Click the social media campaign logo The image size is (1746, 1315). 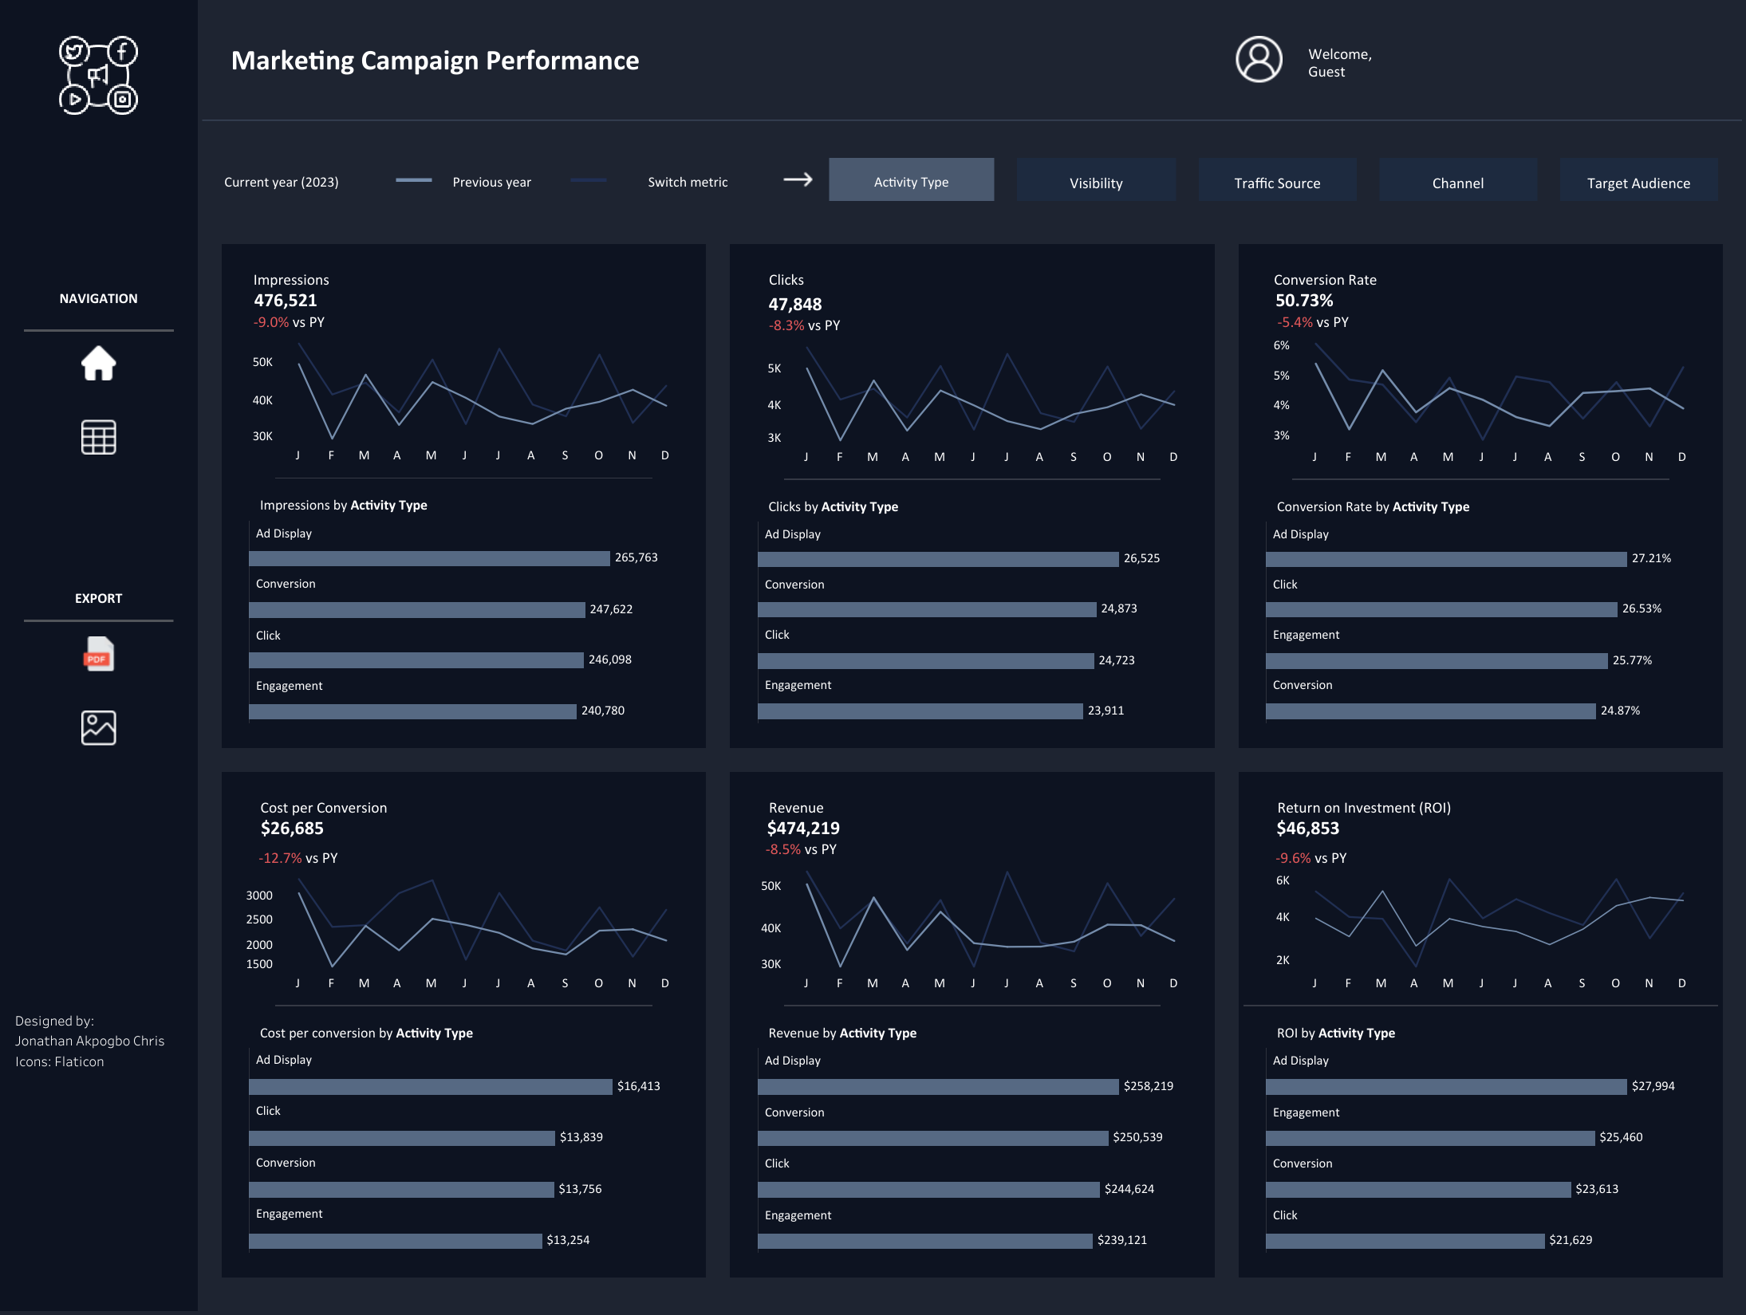[x=98, y=76]
